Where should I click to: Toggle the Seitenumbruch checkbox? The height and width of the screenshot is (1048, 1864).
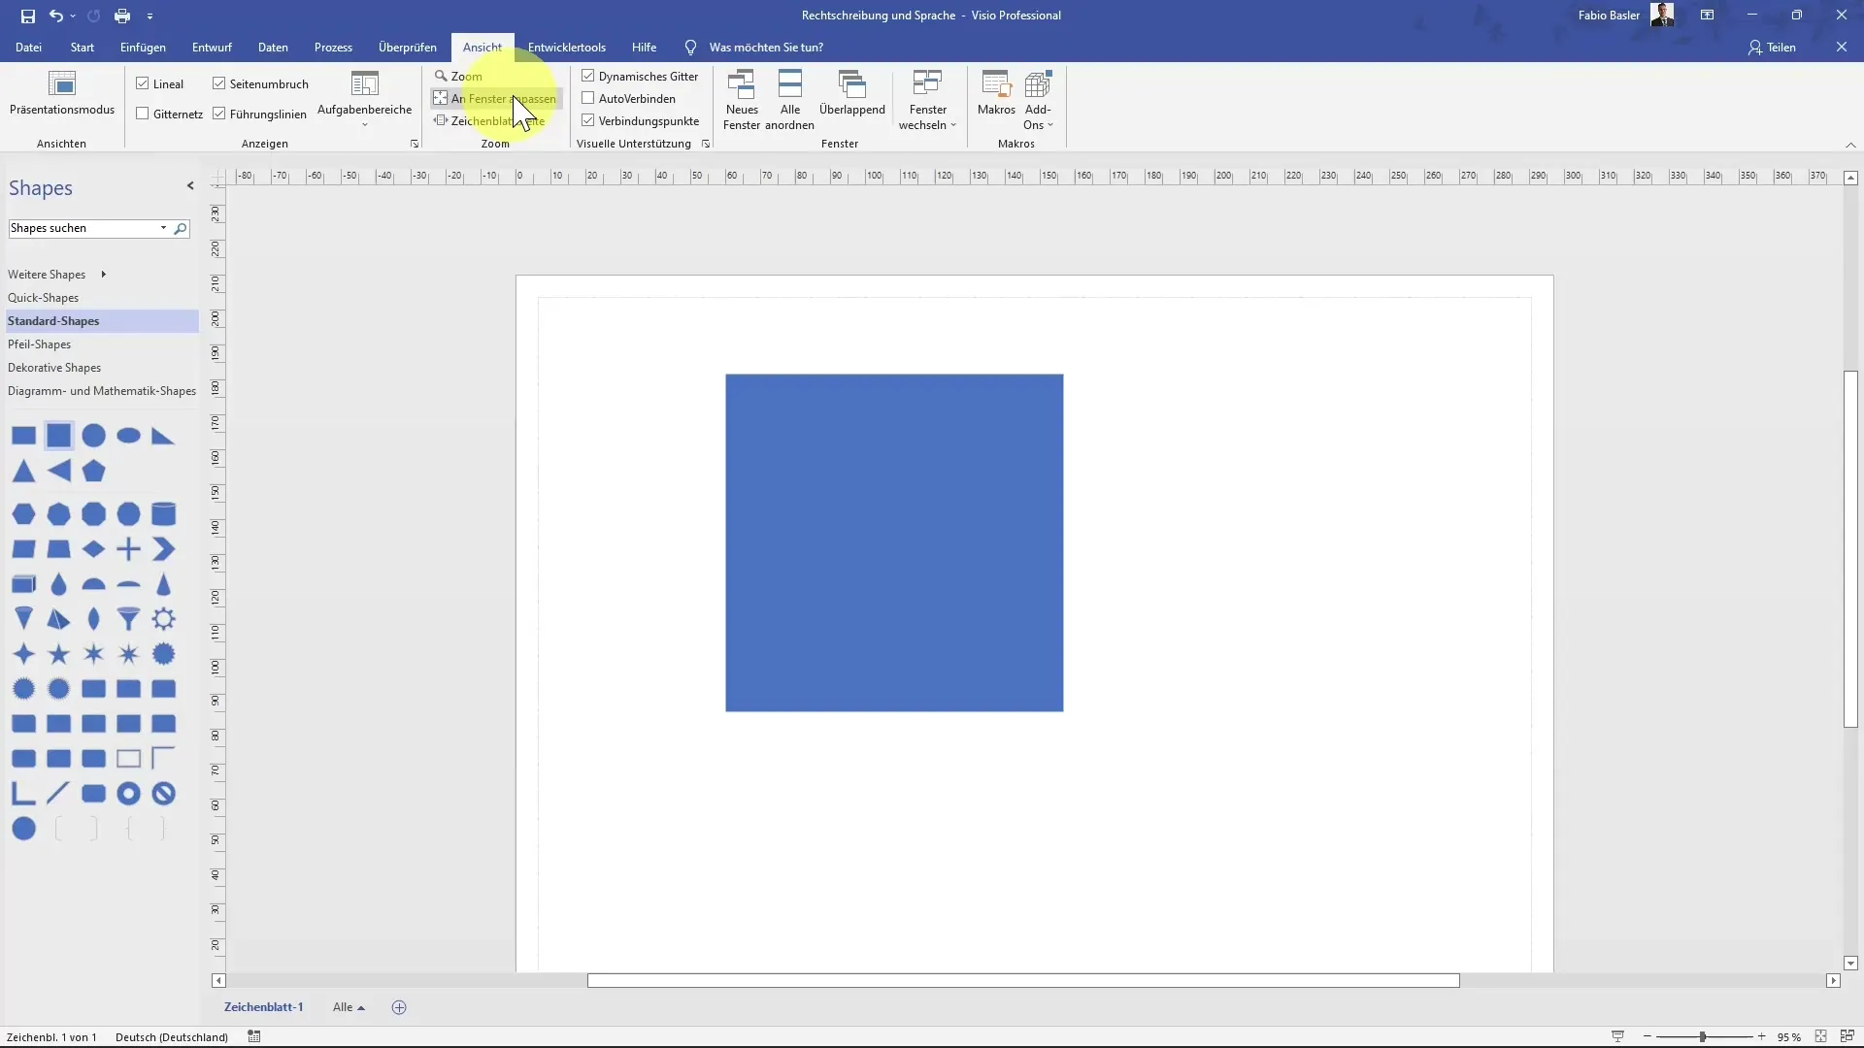(219, 84)
